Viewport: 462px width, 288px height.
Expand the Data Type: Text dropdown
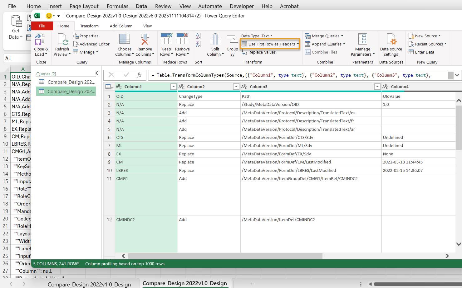[x=257, y=36]
